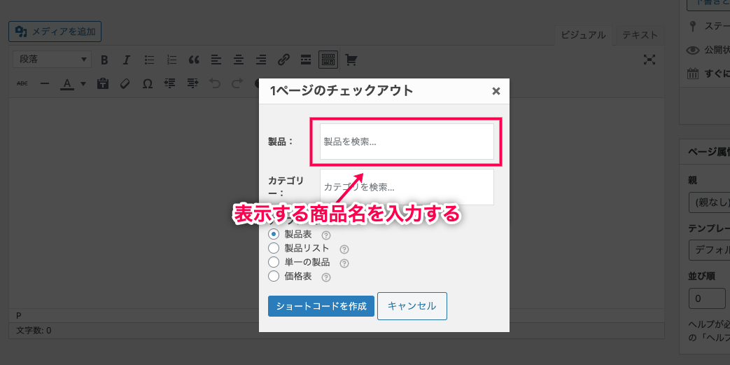Click the eye icon beside 公開状

tap(693, 50)
